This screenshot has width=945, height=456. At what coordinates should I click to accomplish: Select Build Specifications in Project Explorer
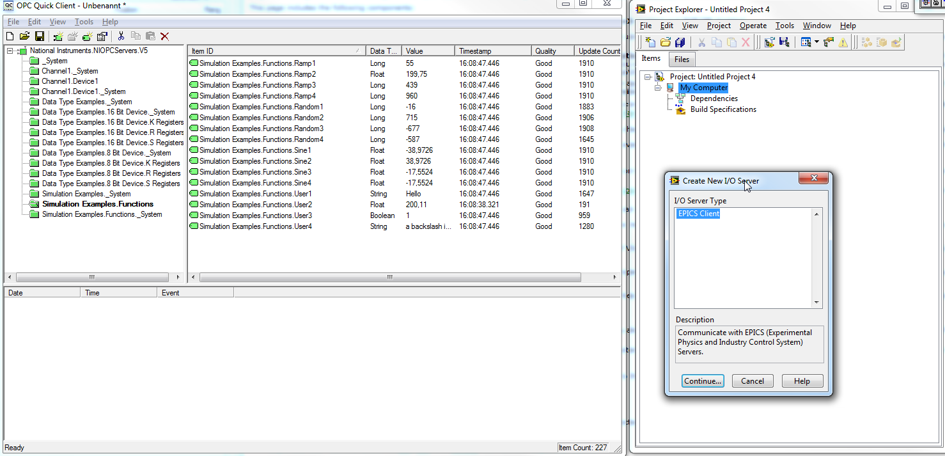tap(723, 109)
